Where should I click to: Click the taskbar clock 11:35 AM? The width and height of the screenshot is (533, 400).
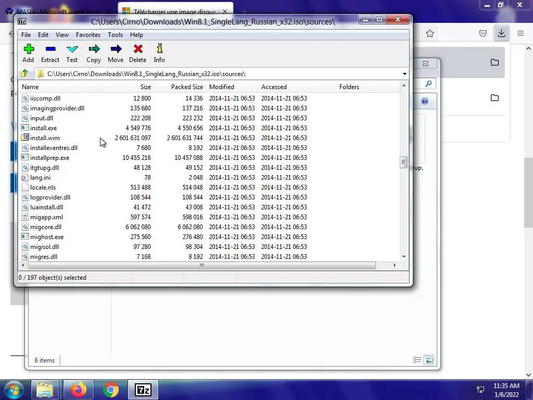(506, 386)
